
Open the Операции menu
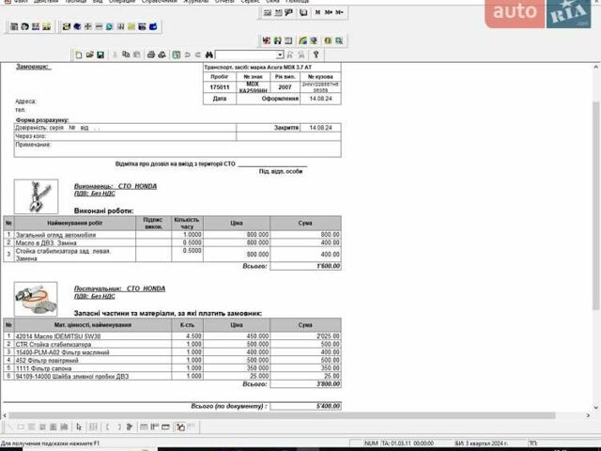click(121, 2)
